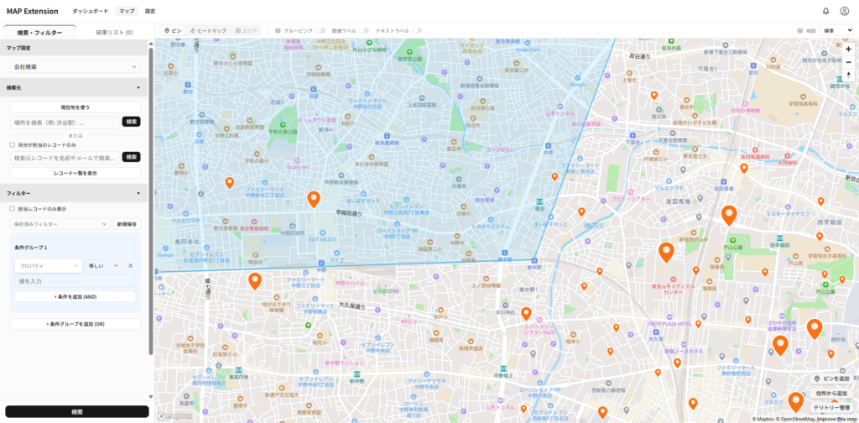This screenshot has height=423, width=859.
Task: Click 住所から追加 button on map
Action: click(x=831, y=393)
